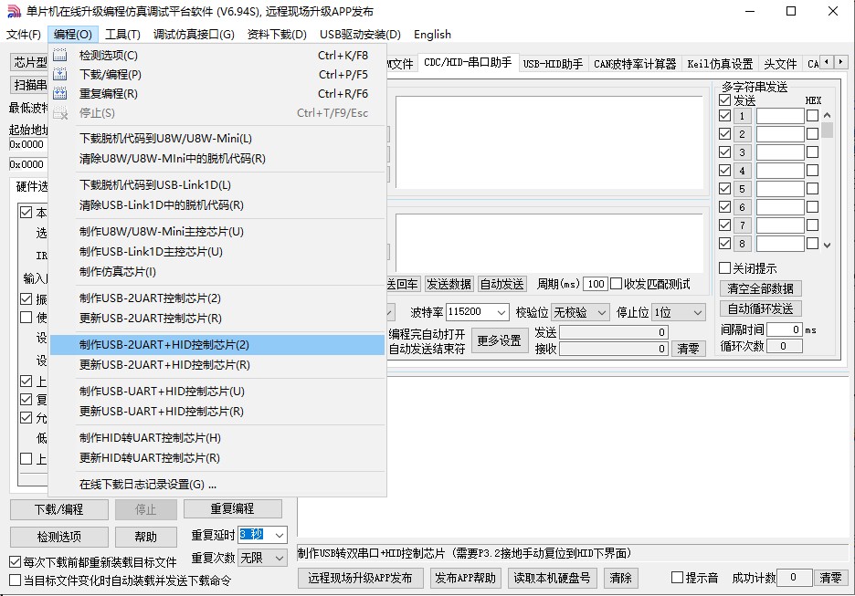Enable 关闭提示 checkbox
This screenshot has width=855, height=596.
[x=724, y=268]
